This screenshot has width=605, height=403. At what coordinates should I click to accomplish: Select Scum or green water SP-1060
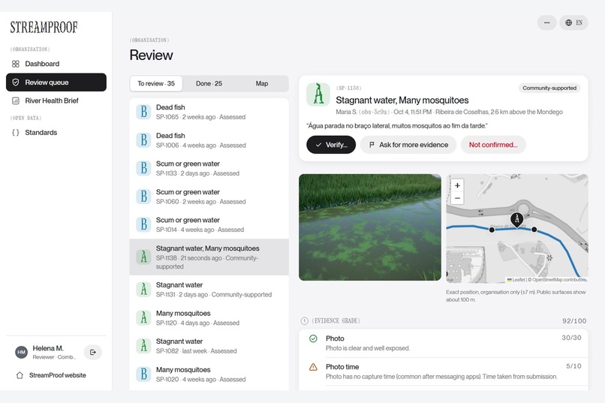coord(209,197)
